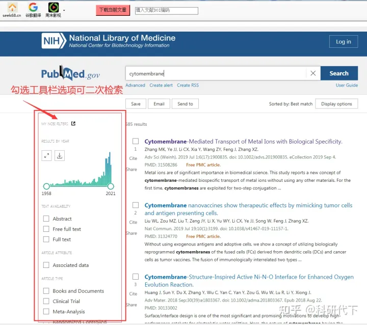Viewport: 367px width, 325px height.
Task: Click the blue Search button
Action: tap(339, 73)
